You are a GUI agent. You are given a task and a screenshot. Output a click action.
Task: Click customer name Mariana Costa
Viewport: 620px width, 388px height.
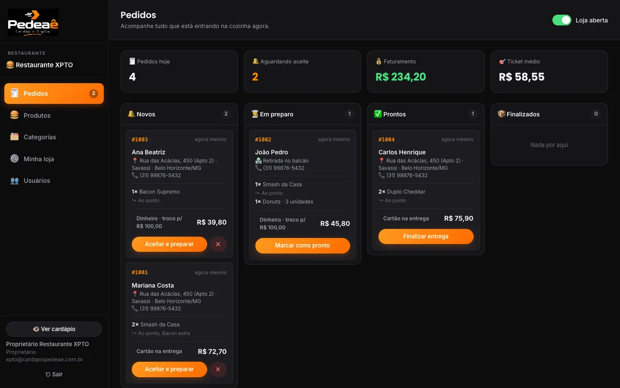coord(153,285)
